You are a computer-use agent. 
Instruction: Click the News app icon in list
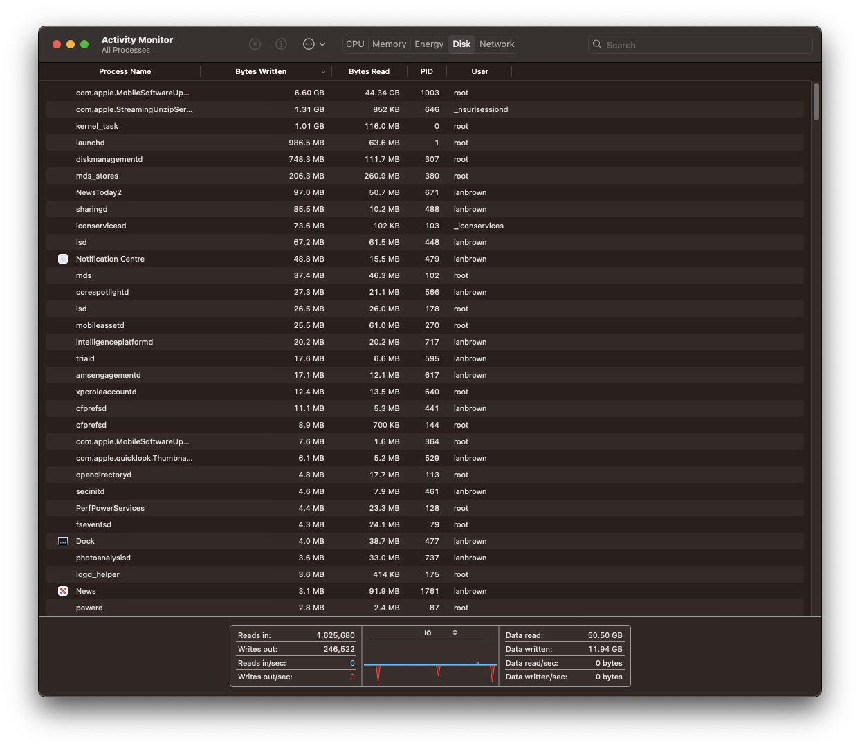63,591
